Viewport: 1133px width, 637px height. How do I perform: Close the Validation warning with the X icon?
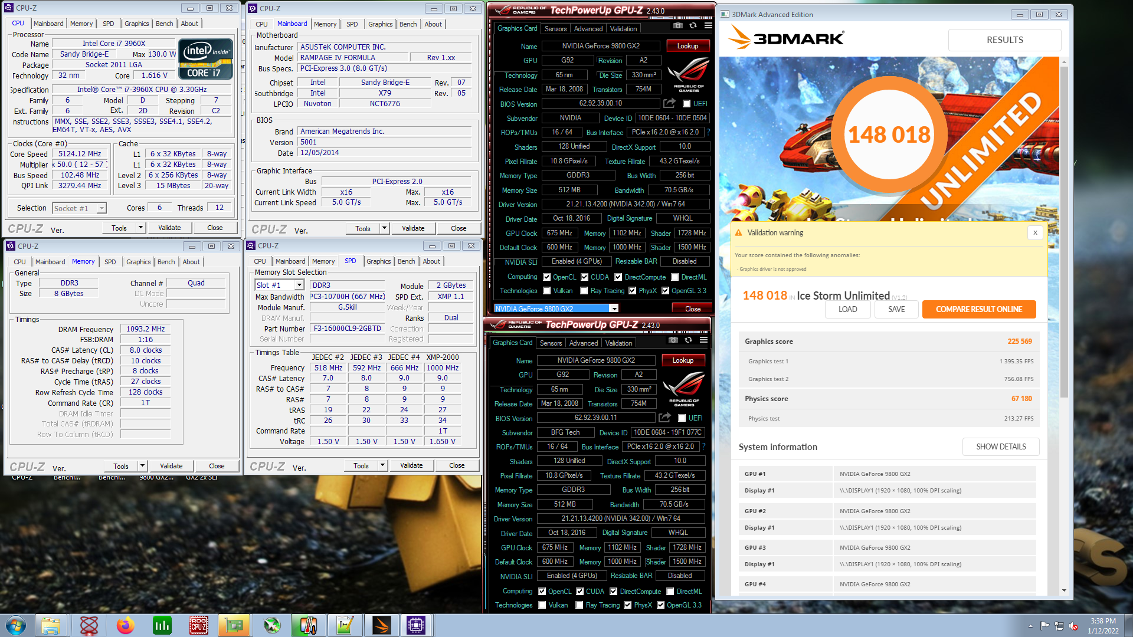click(1035, 233)
